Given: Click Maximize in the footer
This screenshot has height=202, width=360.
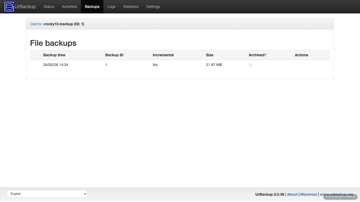Looking at the screenshot, I should pos(309,194).
